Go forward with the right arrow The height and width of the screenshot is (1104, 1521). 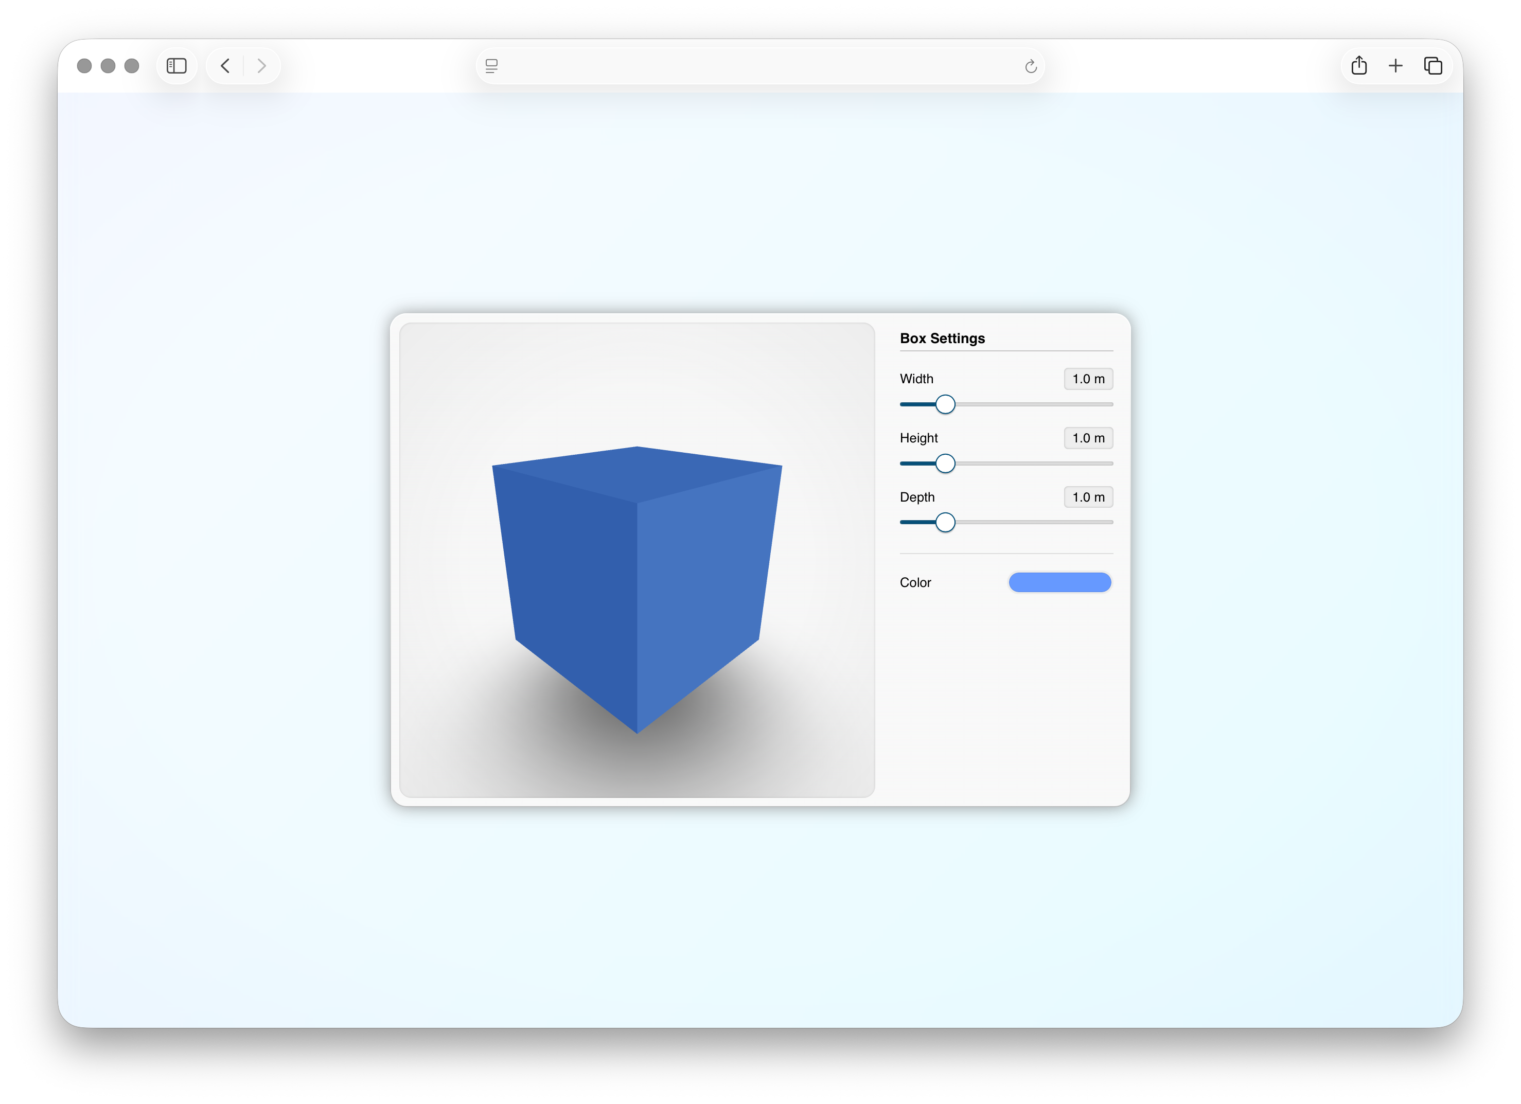click(261, 66)
